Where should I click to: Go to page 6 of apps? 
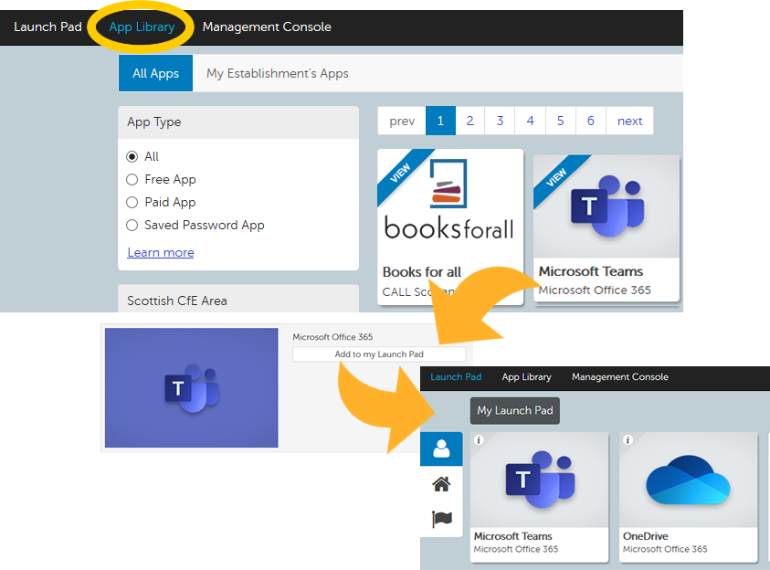pos(591,121)
